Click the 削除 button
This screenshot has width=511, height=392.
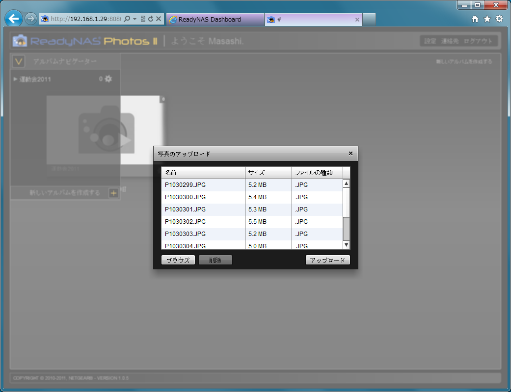(215, 261)
